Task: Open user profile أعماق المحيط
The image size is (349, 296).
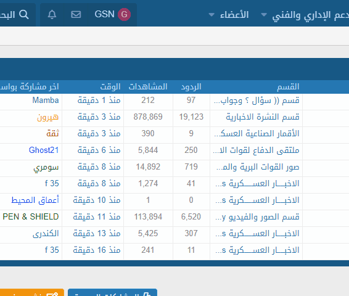Action: click(x=35, y=200)
